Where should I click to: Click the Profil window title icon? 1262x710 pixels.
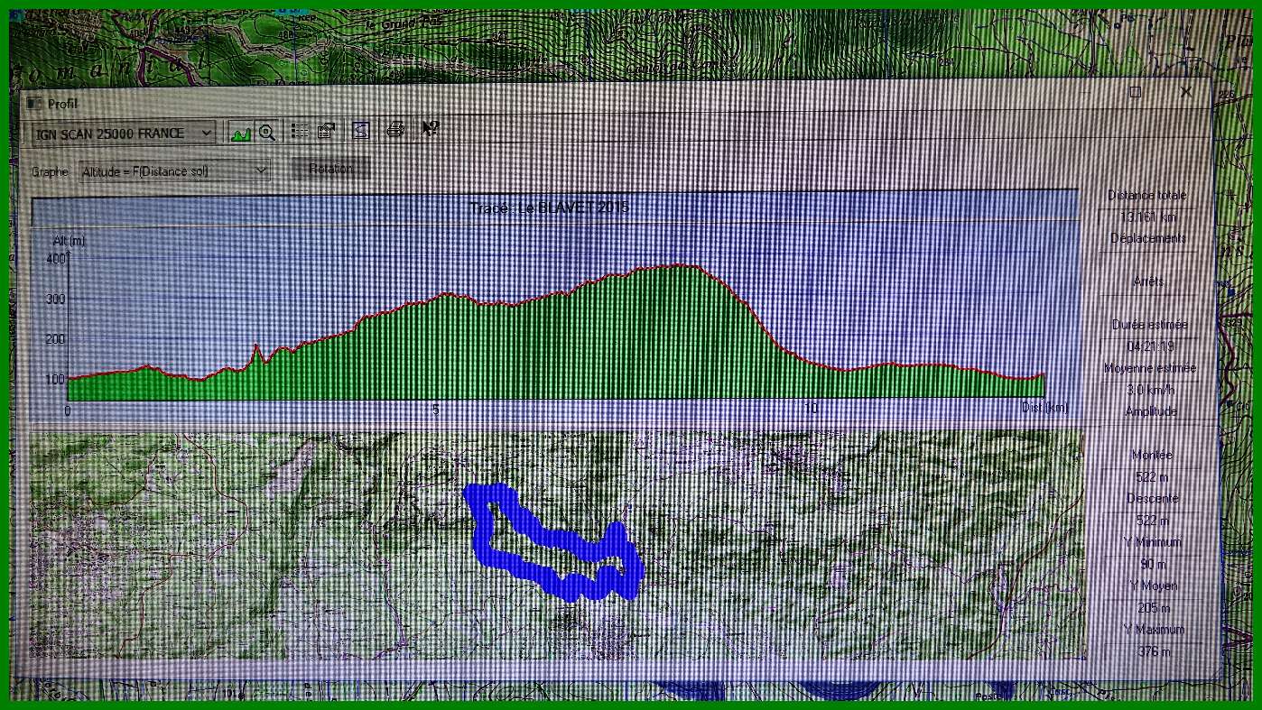(34, 104)
